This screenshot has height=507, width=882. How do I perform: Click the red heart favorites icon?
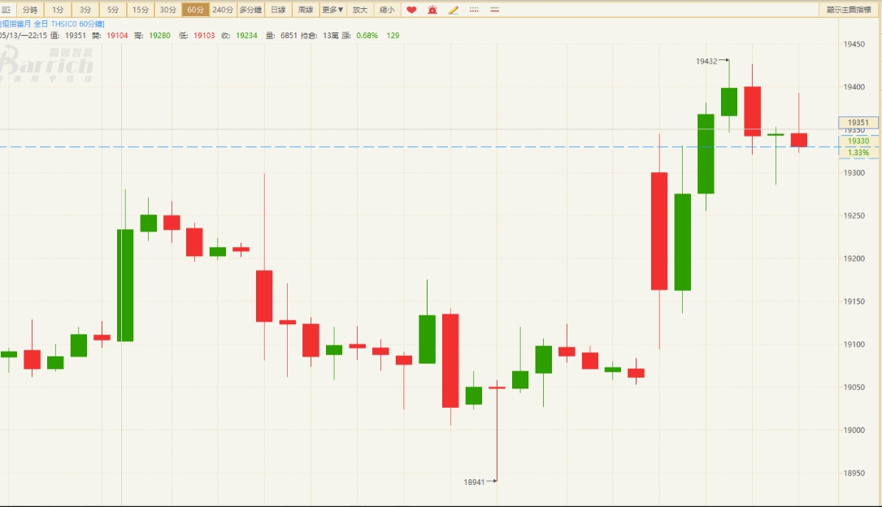tap(411, 10)
